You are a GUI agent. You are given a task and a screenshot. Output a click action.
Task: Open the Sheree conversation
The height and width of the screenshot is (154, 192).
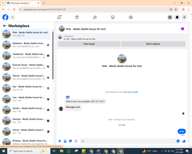coord(26,77)
